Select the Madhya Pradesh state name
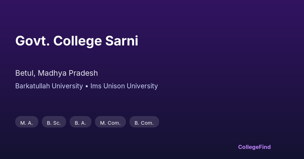 pos(68,73)
